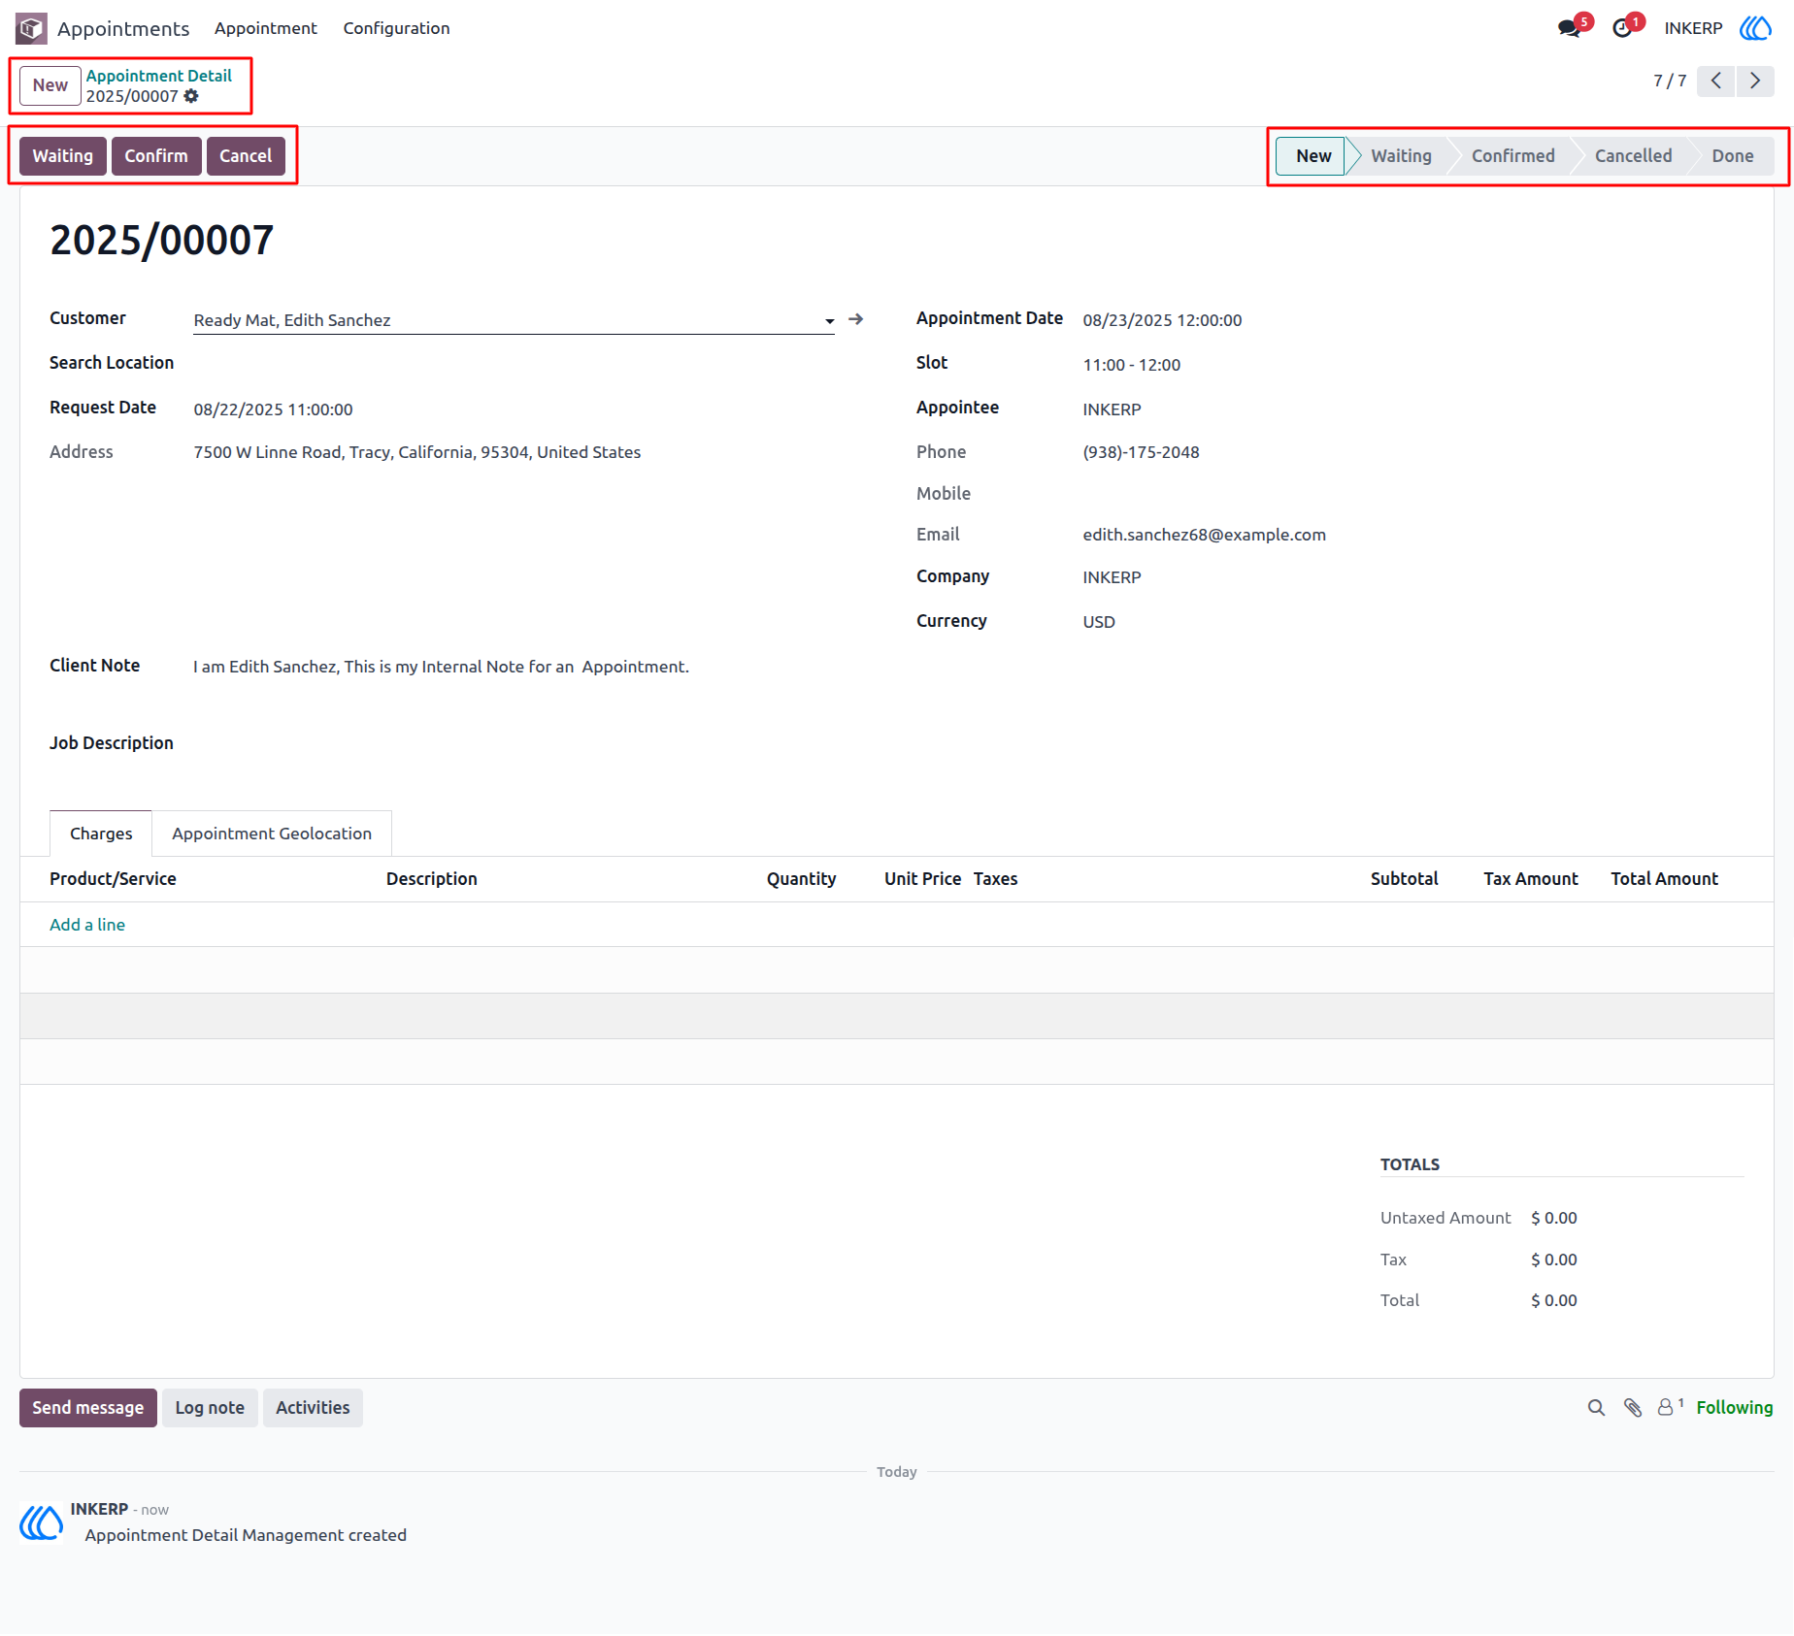
Task: Open the Activities button
Action: pyautogui.click(x=313, y=1408)
